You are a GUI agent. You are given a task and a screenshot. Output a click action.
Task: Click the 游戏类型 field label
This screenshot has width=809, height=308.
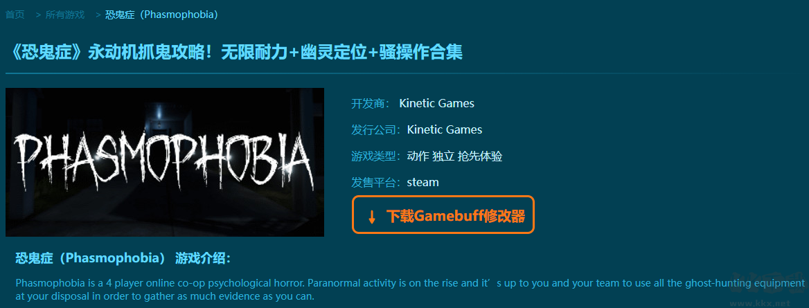point(377,156)
